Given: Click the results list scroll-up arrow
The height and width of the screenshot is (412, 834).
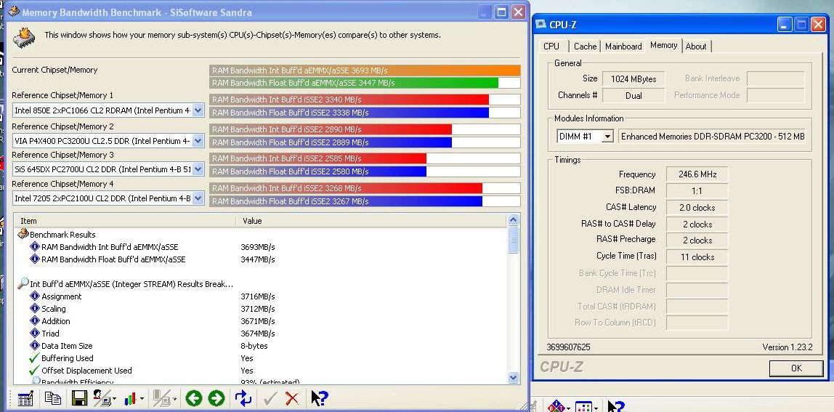Looking at the screenshot, I should click(514, 220).
